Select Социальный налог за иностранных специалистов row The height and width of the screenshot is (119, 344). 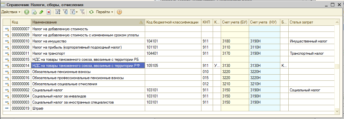point(88,102)
